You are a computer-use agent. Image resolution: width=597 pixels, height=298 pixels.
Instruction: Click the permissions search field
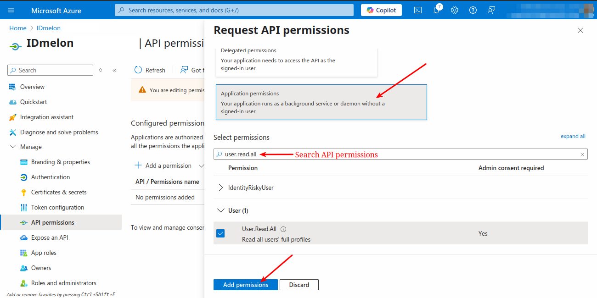(400, 155)
